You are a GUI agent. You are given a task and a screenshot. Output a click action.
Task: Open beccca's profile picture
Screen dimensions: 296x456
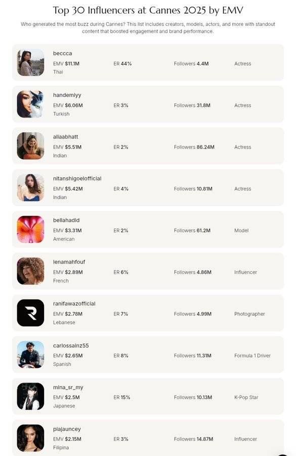tap(30, 62)
